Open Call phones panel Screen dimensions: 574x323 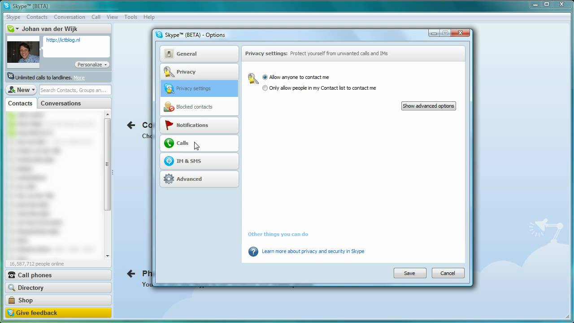[58, 275]
